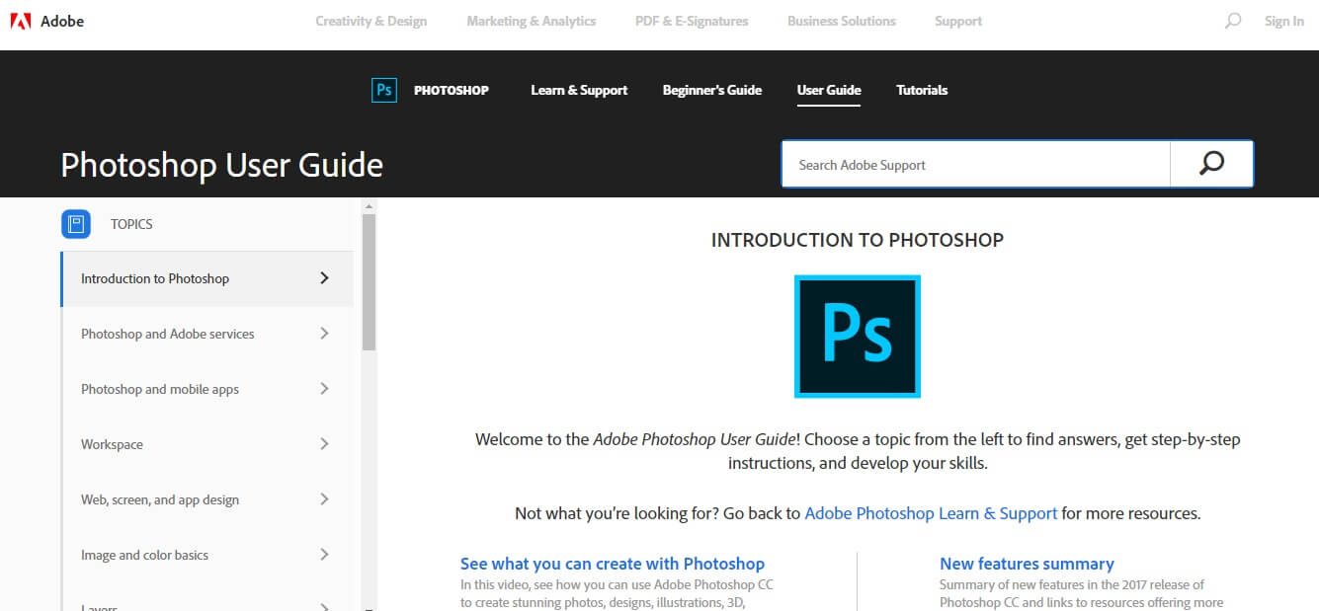1319x611 pixels.
Task: Switch to the Tutorials tab
Action: click(x=922, y=90)
